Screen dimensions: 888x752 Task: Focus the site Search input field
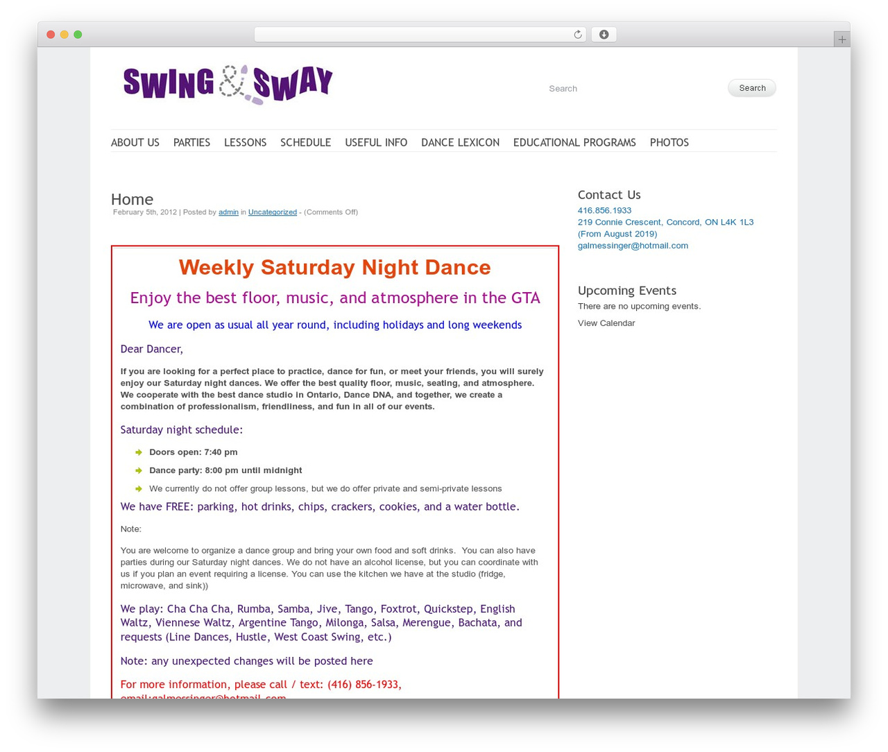[633, 88]
